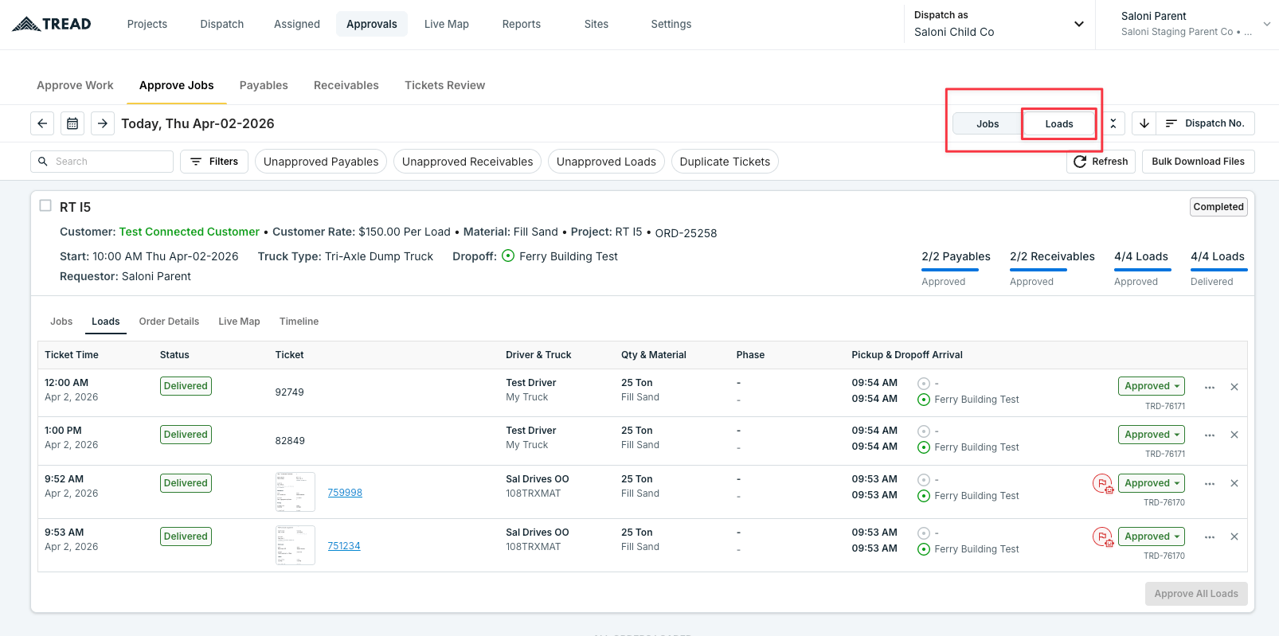
Task: Go to previous day arrow
Action: click(42, 123)
